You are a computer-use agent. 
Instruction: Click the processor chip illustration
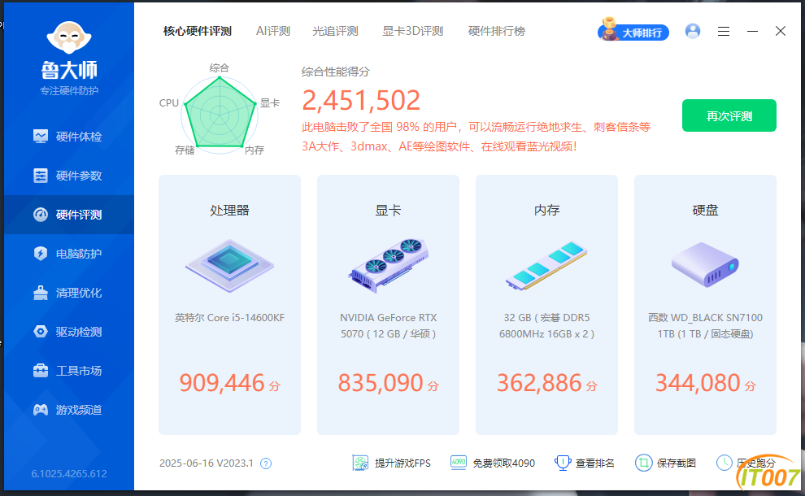[x=229, y=265]
